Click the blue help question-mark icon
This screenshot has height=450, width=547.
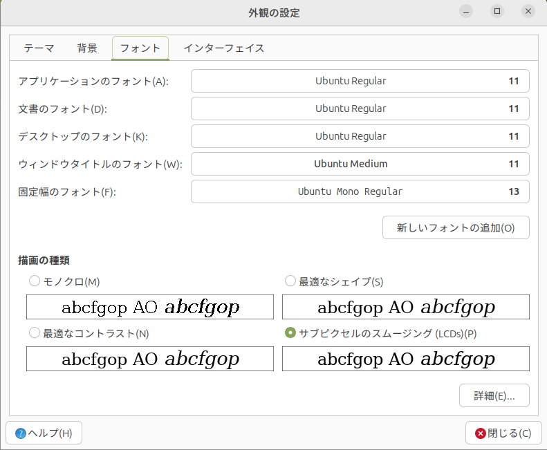click(21, 433)
